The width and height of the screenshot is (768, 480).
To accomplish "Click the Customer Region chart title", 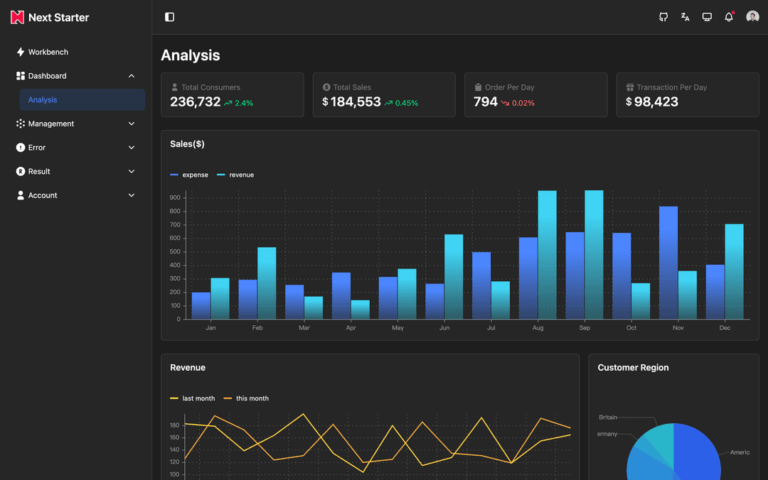I will tap(633, 368).
